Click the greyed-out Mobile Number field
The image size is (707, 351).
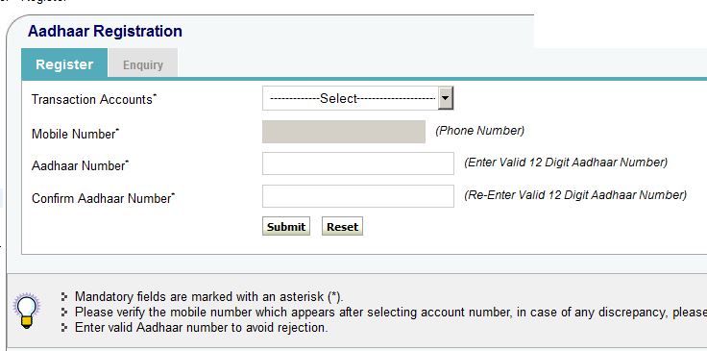coord(344,132)
